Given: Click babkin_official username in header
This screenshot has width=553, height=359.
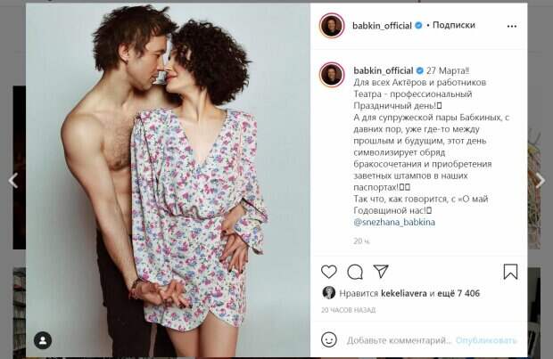Looking at the screenshot, I should click(382, 26).
